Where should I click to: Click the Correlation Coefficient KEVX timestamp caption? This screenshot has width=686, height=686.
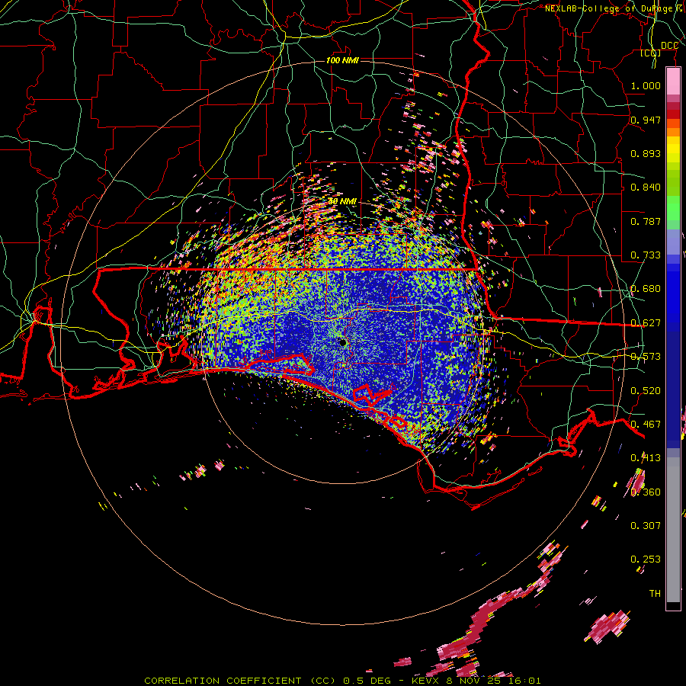tap(342, 681)
